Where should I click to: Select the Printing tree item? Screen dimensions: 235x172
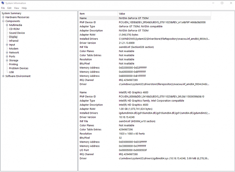(x=13, y=64)
